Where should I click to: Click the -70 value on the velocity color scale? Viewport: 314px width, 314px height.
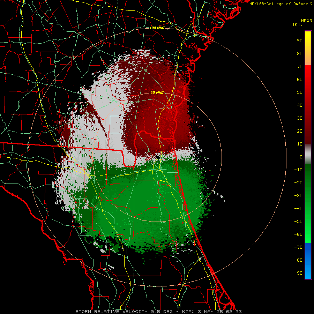[298, 247]
